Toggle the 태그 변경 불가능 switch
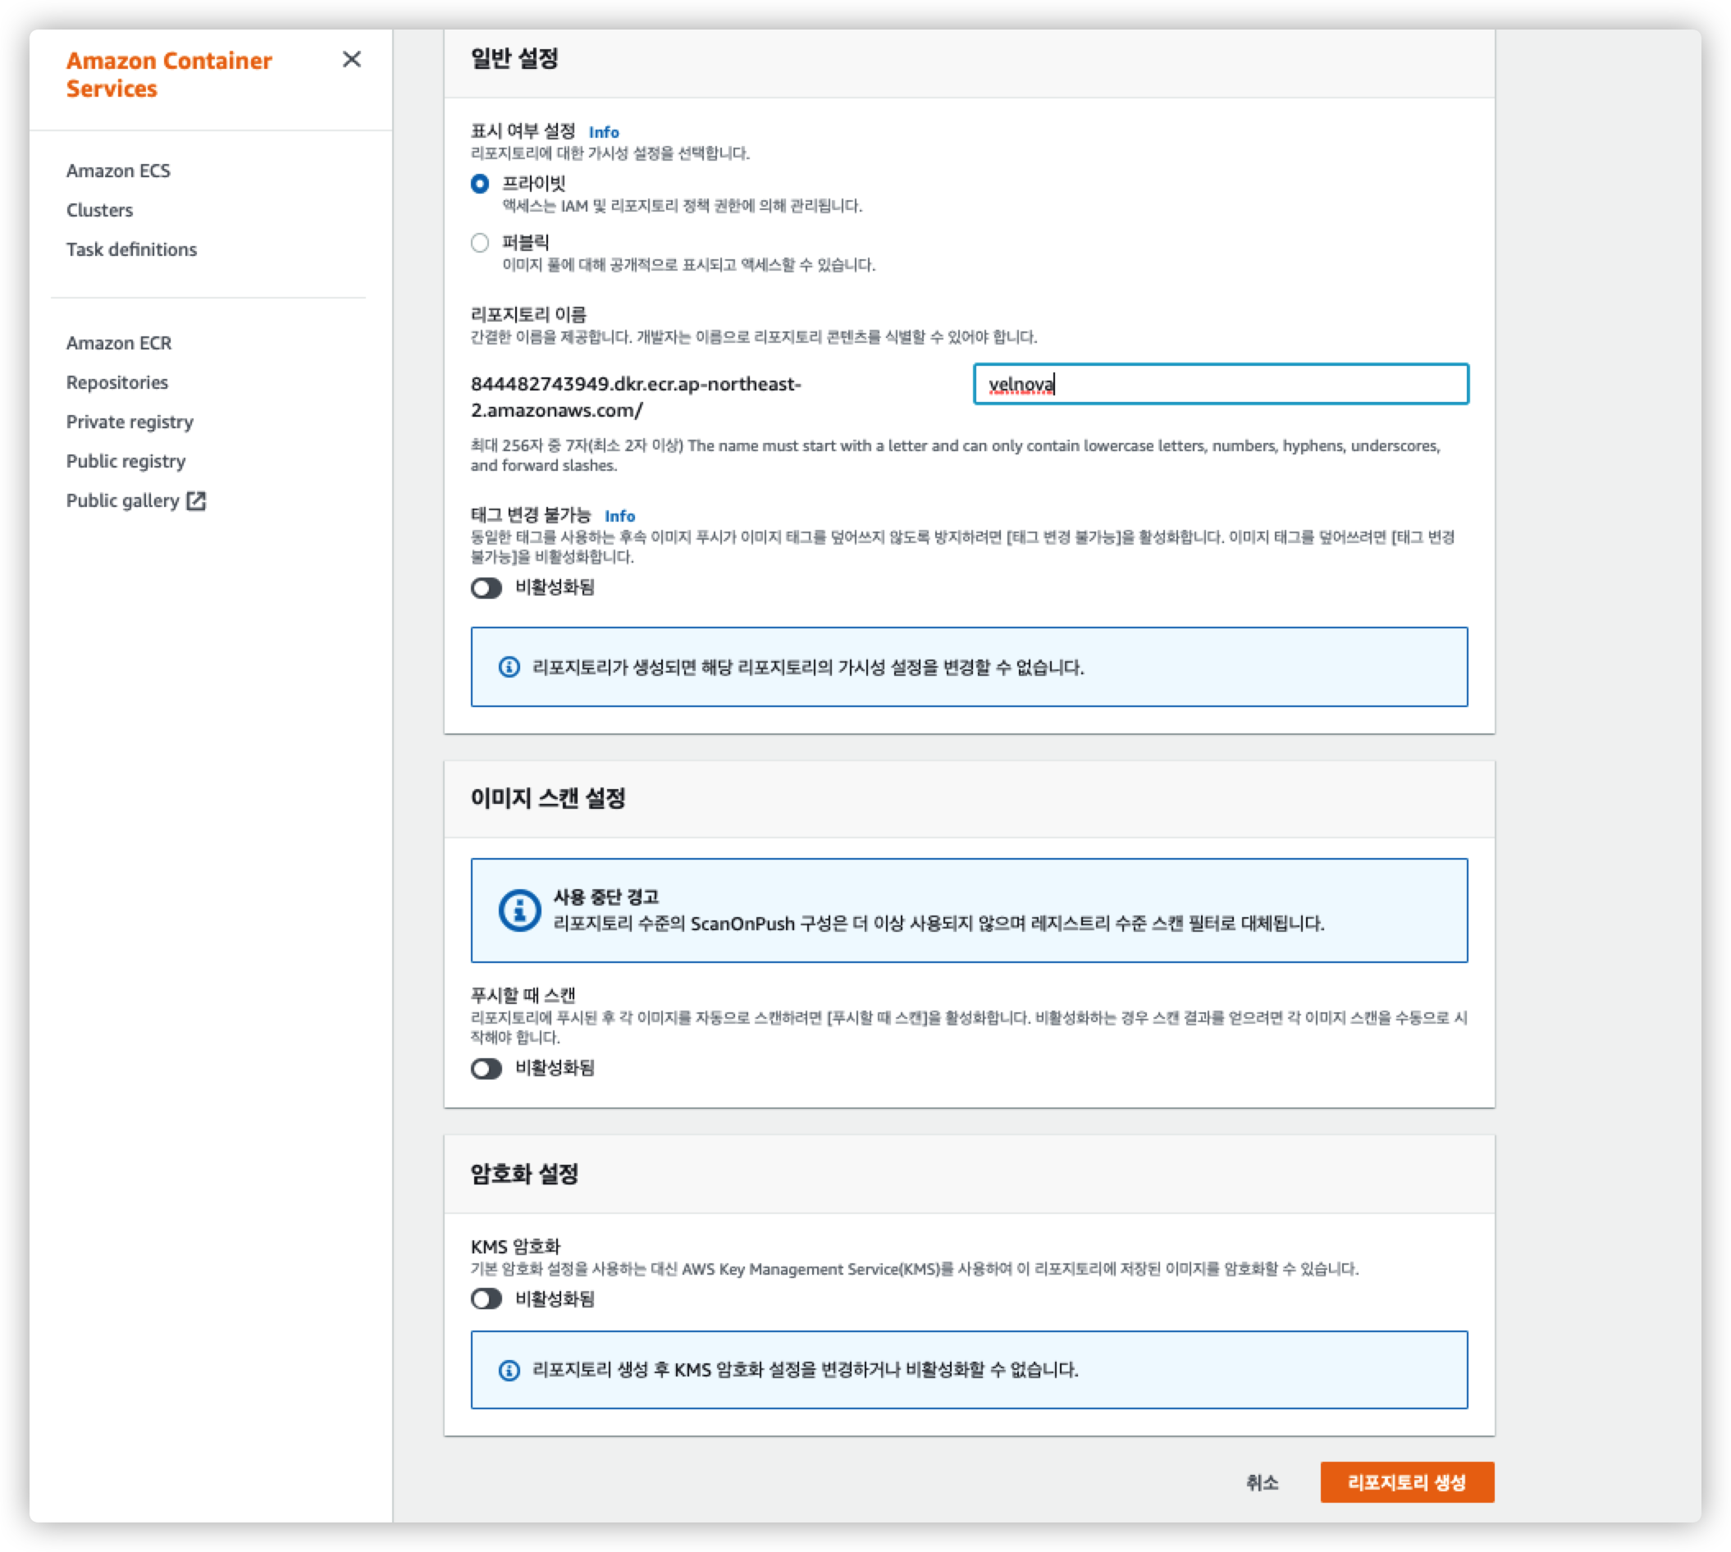Image resolution: width=1731 pixels, height=1552 pixels. 487,587
